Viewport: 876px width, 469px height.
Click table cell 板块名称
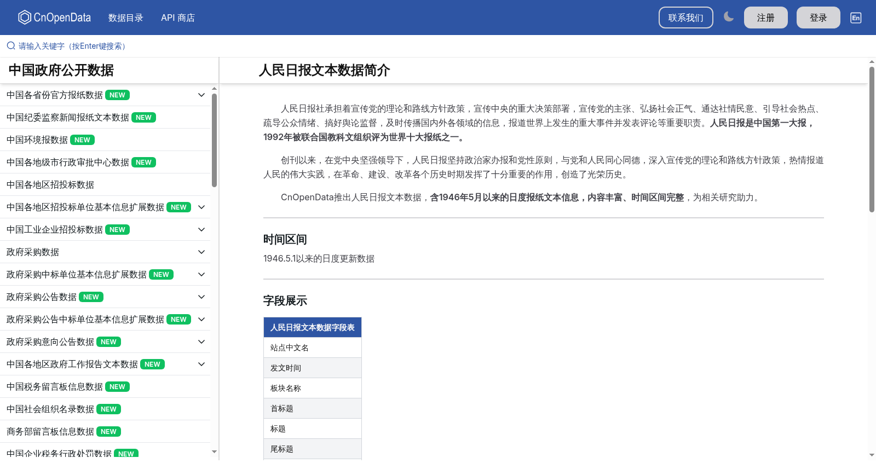point(313,388)
